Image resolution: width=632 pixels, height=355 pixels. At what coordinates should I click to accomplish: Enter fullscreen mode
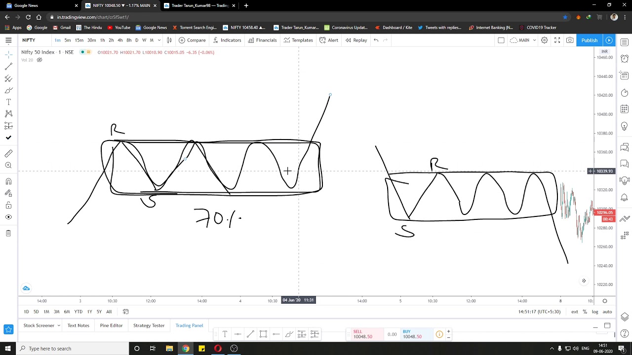point(557,40)
